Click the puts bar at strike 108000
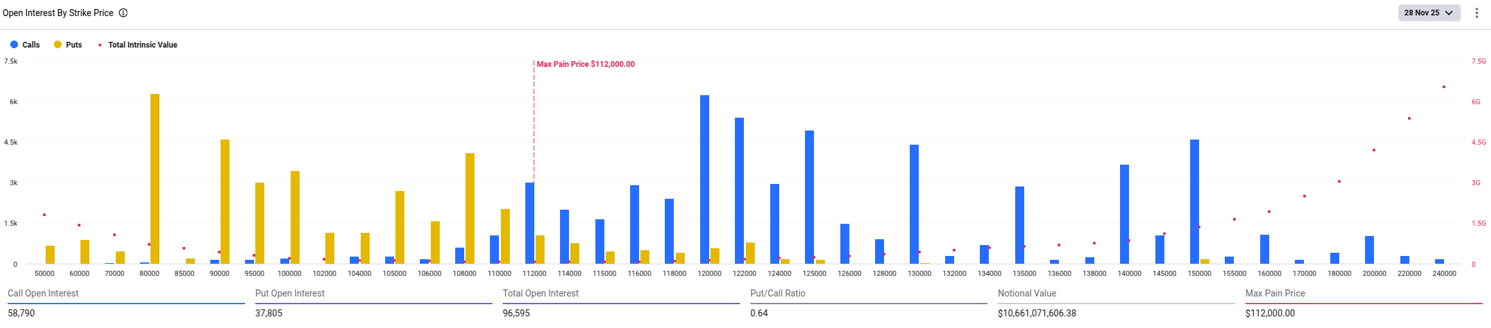Image resolution: width=1491 pixels, height=328 pixels. click(x=470, y=208)
